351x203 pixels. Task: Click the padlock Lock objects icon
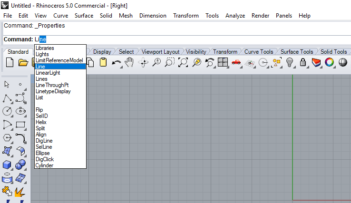pos(303,62)
